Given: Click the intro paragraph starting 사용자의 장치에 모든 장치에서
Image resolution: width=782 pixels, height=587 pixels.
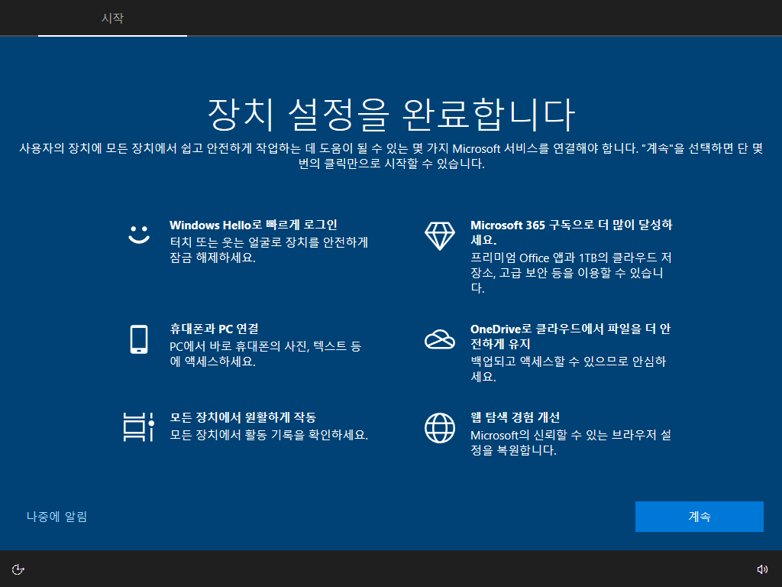Looking at the screenshot, I should click(391, 156).
